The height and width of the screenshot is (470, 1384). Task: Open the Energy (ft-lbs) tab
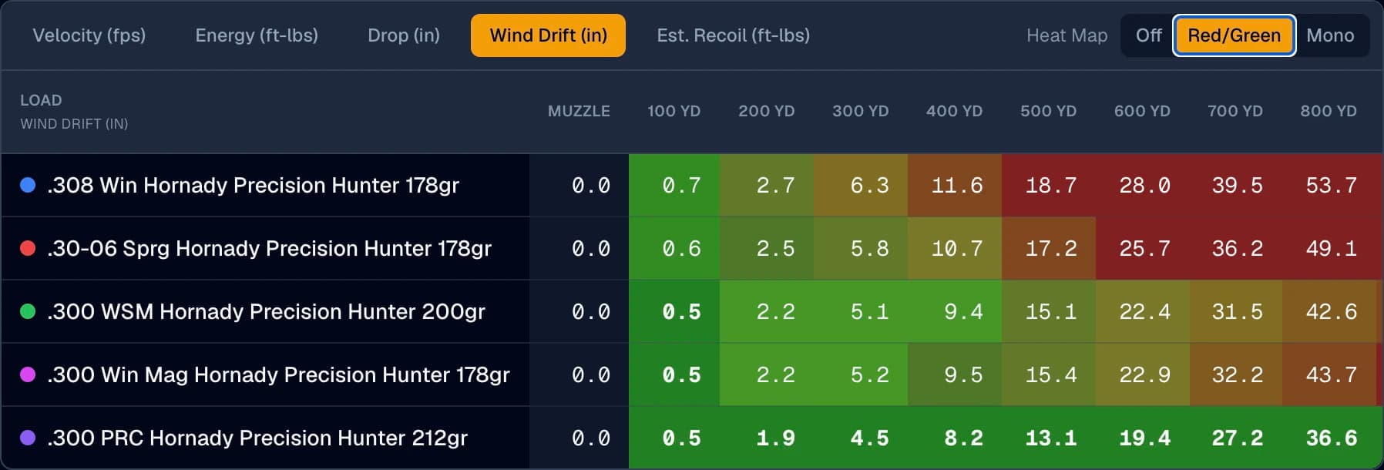[x=257, y=35]
